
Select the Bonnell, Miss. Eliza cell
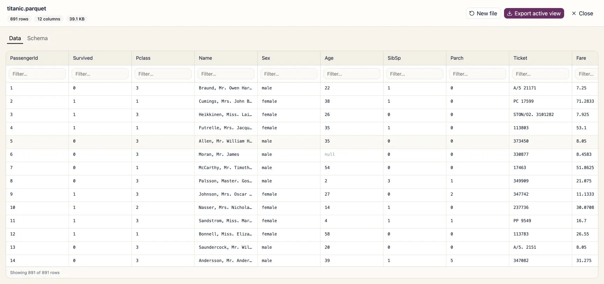(226, 234)
